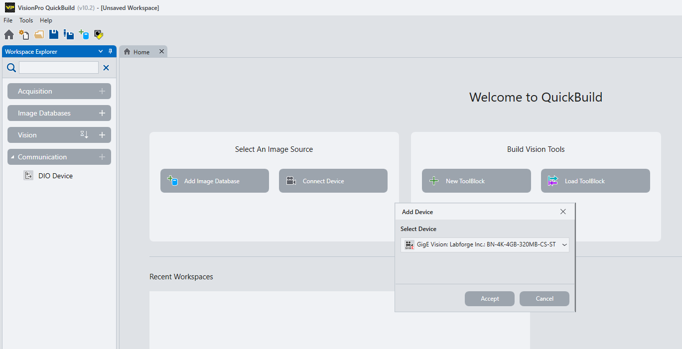The height and width of the screenshot is (349, 682).
Task: Collapse the Communication section
Action: pyautogui.click(x=12, y=157)
